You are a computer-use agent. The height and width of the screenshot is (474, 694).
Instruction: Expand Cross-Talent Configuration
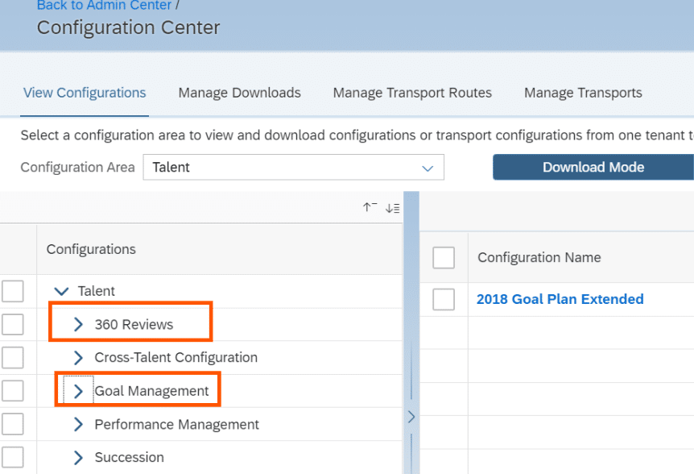click(78, 357)
